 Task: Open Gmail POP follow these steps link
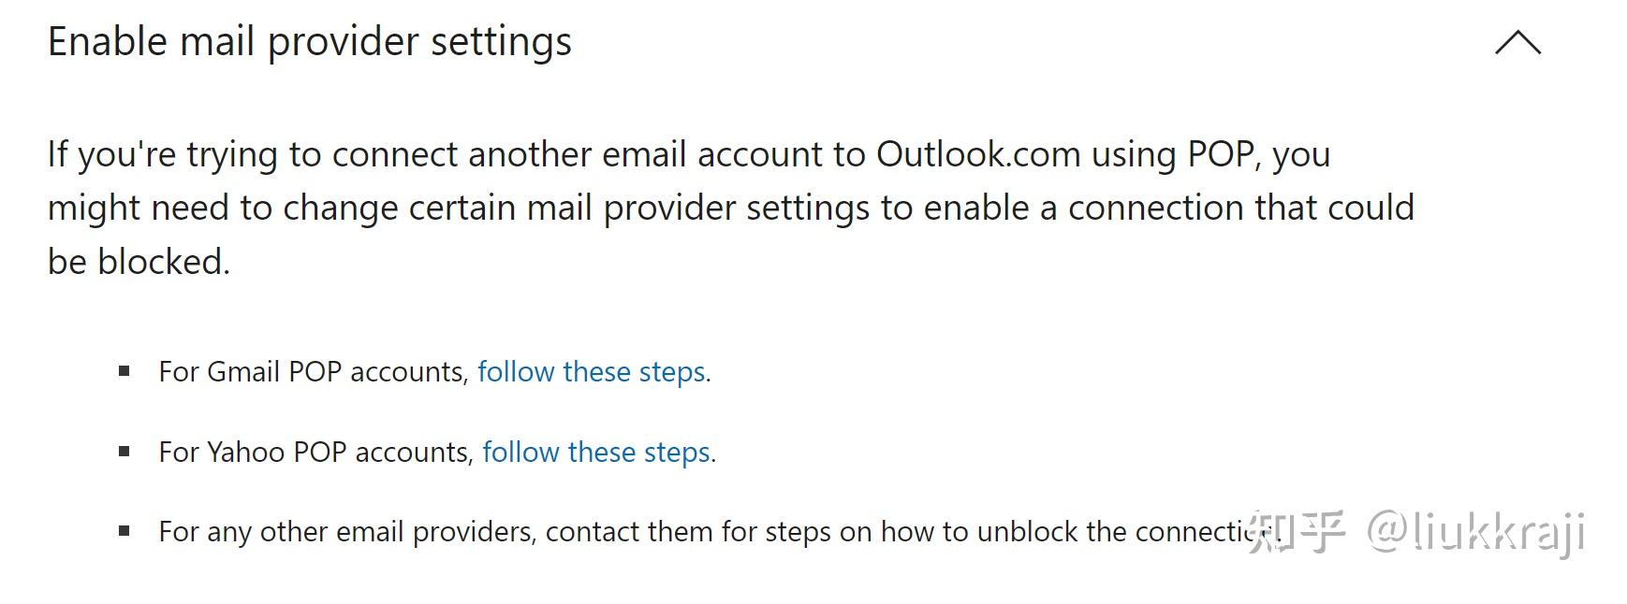(591, 372)
